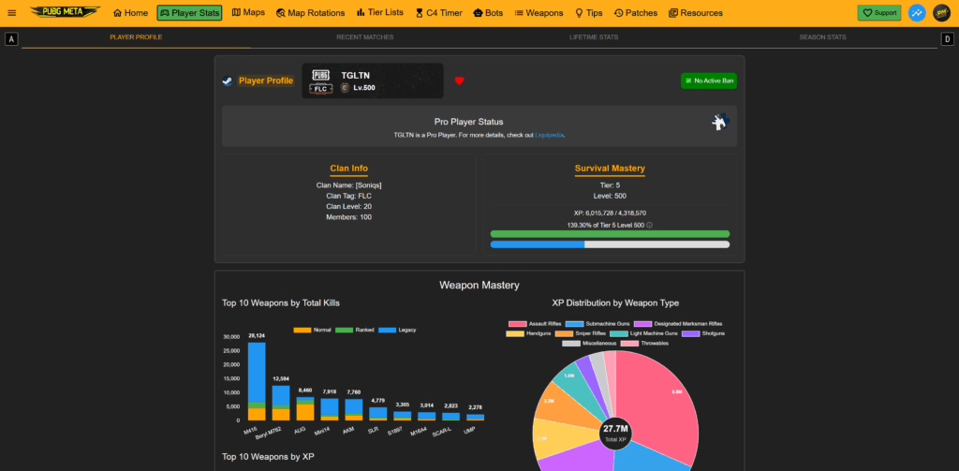Viewport: 959px width, 471px height.
Task: Open the Bots page
Action: point(488,13)
